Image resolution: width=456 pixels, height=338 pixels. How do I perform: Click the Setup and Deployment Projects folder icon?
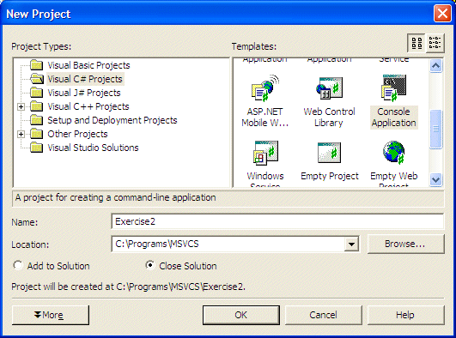point(37,120)
